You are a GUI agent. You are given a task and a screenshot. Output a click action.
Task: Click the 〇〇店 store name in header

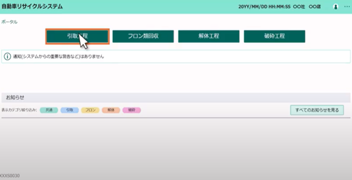[x=314, y=7]
